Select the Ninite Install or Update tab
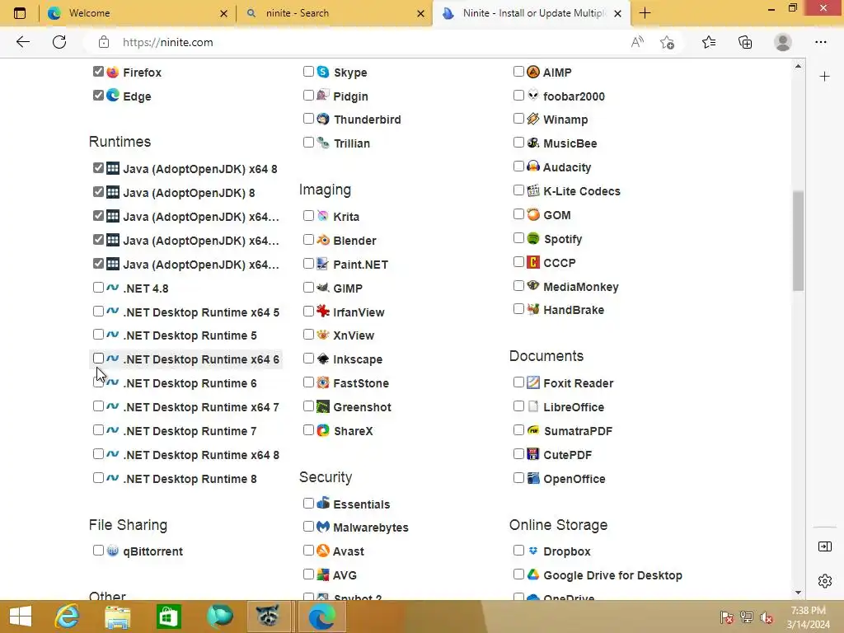This screenshot has height=633, width=844. point(530,13)
